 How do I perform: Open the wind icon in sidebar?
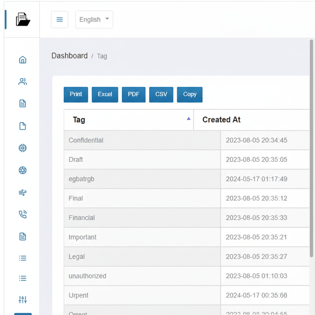tap(23, 193)
